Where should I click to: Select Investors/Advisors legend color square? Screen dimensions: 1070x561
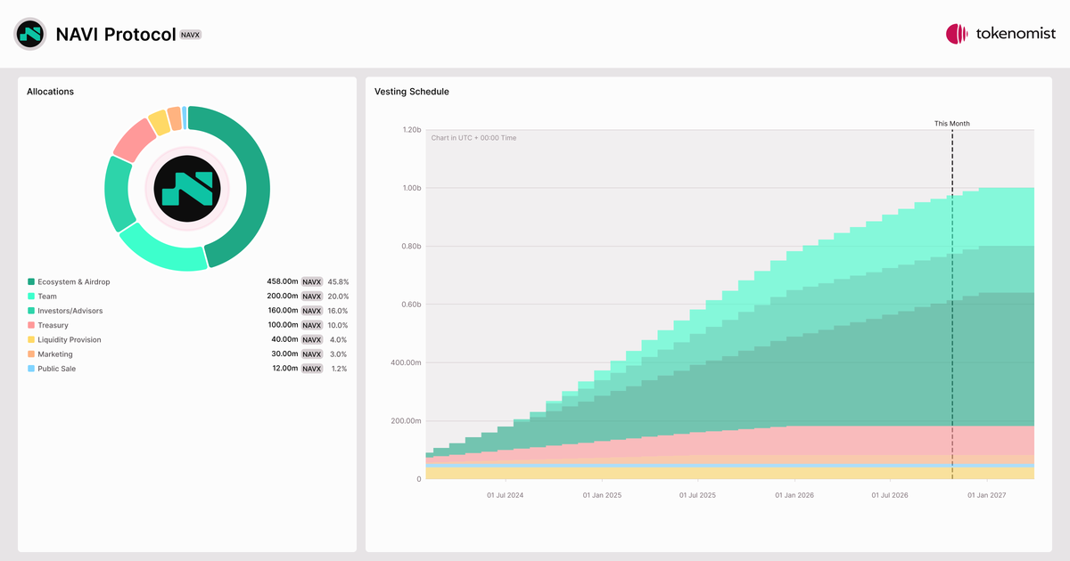pyautogui.click(x=31, y=311)
